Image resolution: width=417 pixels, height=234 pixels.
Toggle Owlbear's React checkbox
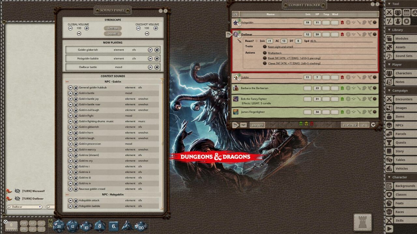tap(256, 41)
